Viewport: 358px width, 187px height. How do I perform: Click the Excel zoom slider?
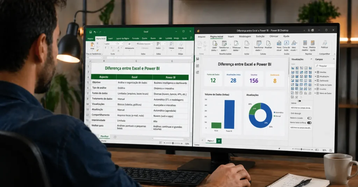point(173,143)
